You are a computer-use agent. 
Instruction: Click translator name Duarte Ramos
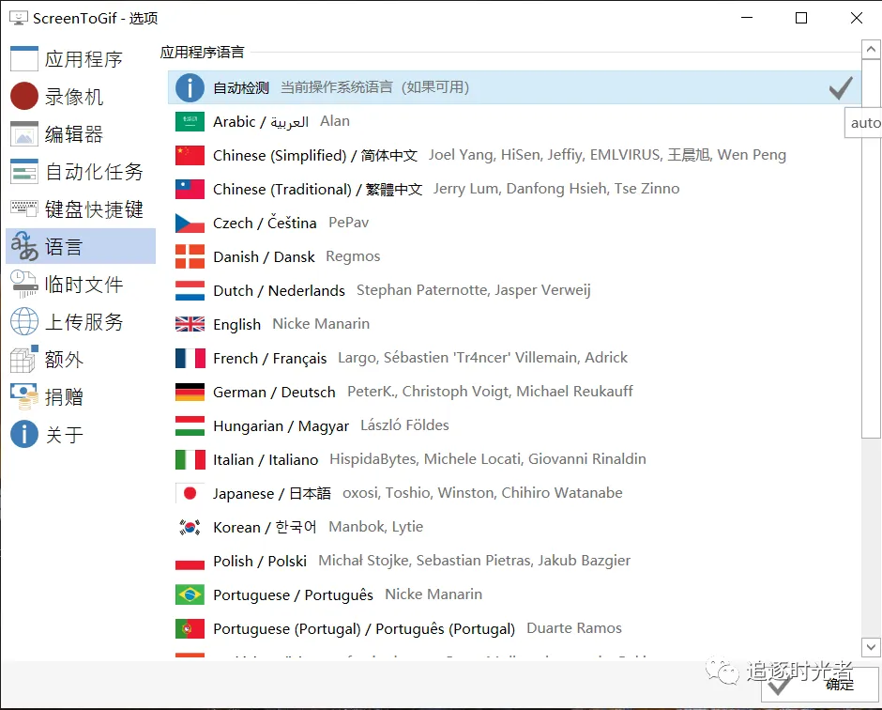coord(573,627)
